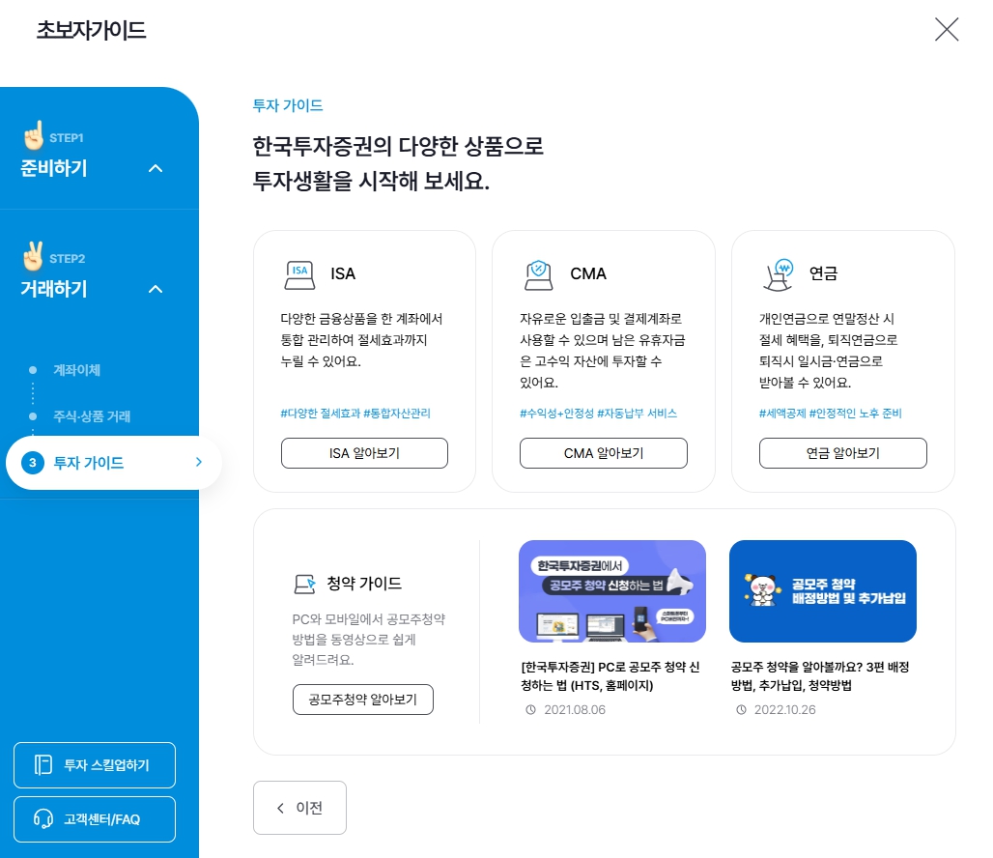Click the 거래하기 step title
Image resolution: width=993 pixels, height=858 pixels.
[x=54, y=289]
